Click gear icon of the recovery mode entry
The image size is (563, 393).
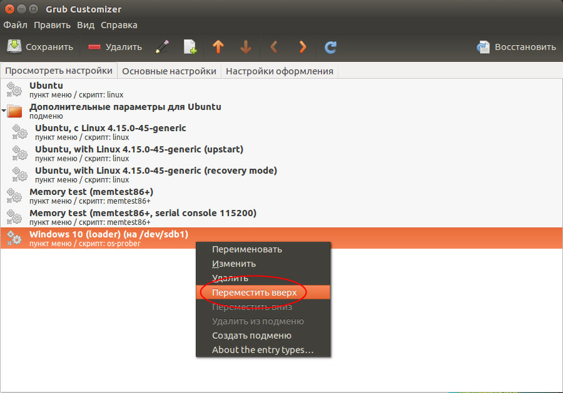point(20,174)
